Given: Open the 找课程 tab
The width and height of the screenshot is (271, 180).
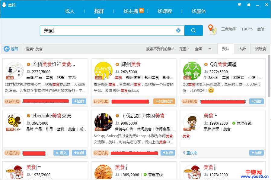Looking at the screenshot, I should 164,11.
